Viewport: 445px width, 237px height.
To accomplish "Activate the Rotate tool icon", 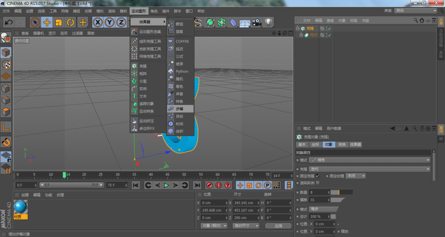I will [70, 22].
